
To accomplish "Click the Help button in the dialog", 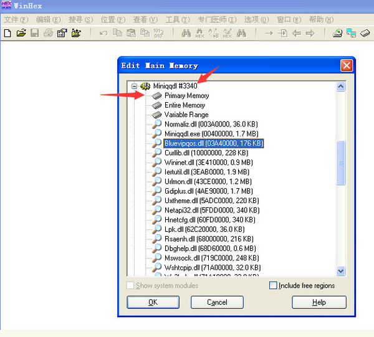I will tap(319, 302).
